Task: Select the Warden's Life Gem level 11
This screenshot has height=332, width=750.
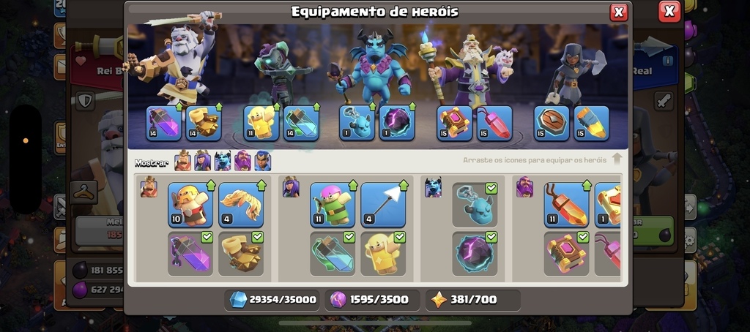Action: coord(566,205)
